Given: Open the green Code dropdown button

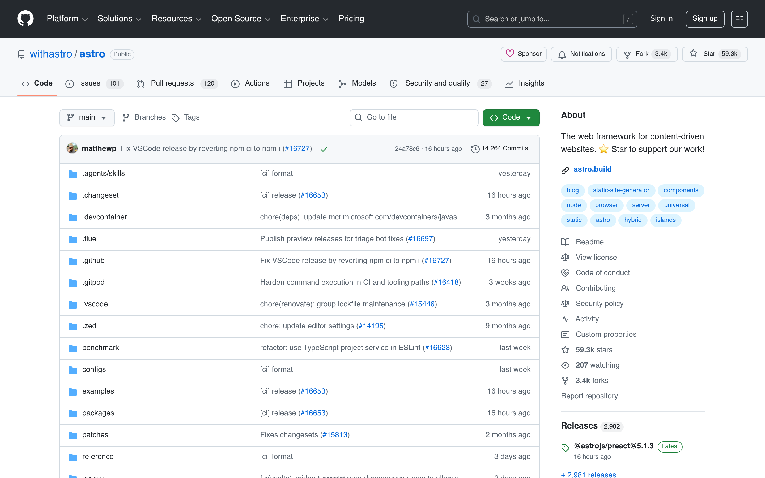Looking at the screenshot, I should pos(511,118).
